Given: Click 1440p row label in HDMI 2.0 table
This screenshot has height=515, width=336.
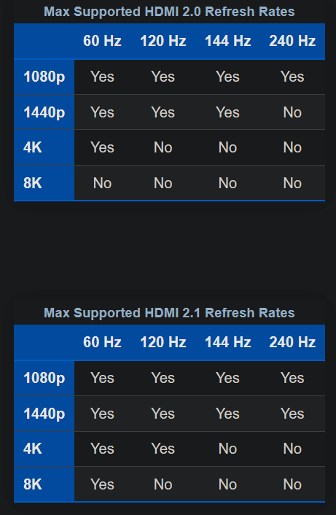Looking at the screenshot, I should 44,112.
